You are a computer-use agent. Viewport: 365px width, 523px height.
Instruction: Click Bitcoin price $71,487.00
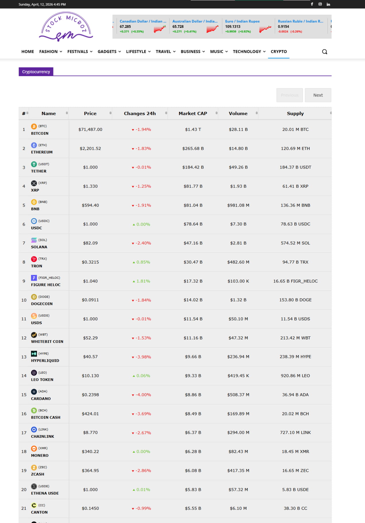[90, 129]
